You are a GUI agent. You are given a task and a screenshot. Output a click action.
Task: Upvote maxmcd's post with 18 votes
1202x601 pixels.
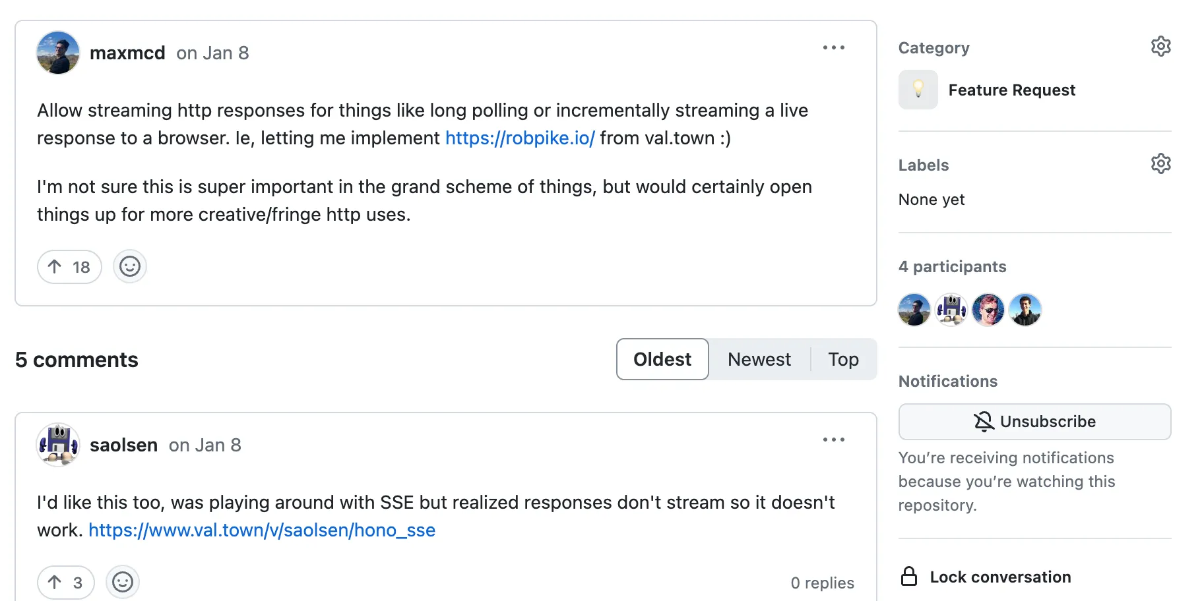pos(69,267)
